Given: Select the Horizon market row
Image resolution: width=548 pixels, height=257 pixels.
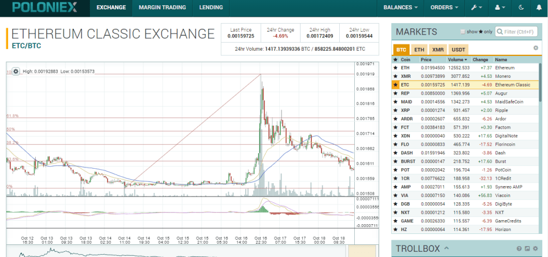Looking at the screenshot, I should (x=466, y=229).
